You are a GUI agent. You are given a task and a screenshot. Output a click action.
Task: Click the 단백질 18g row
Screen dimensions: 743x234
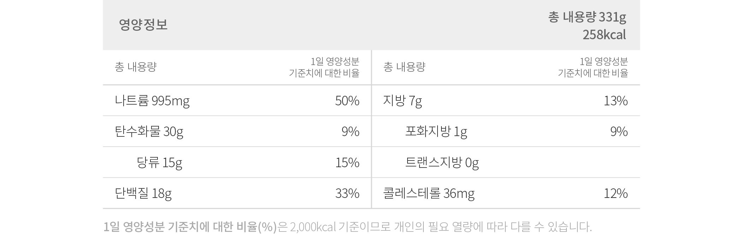coord(237,193)
